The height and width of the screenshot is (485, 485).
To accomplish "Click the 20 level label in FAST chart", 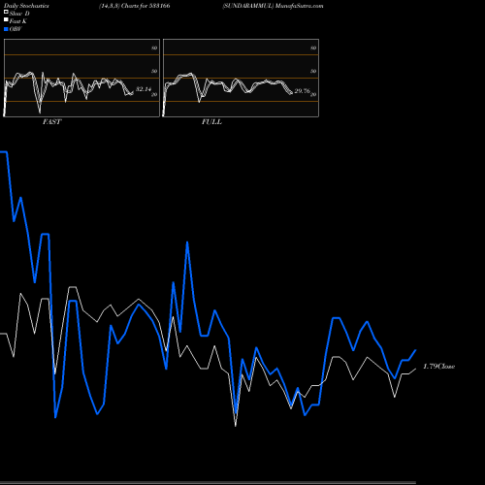I will tap(154, 94).
